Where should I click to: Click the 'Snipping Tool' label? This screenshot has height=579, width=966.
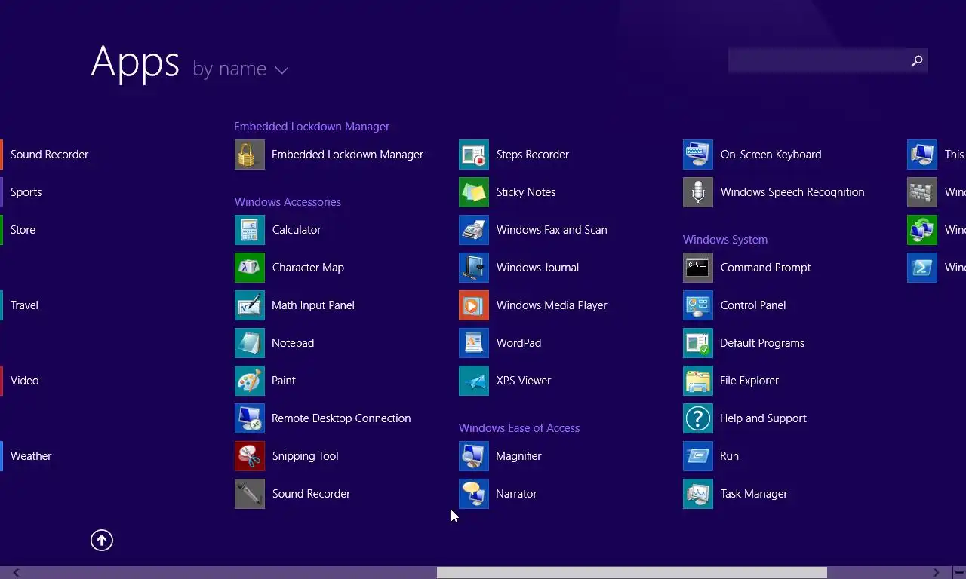click(305, 456)
